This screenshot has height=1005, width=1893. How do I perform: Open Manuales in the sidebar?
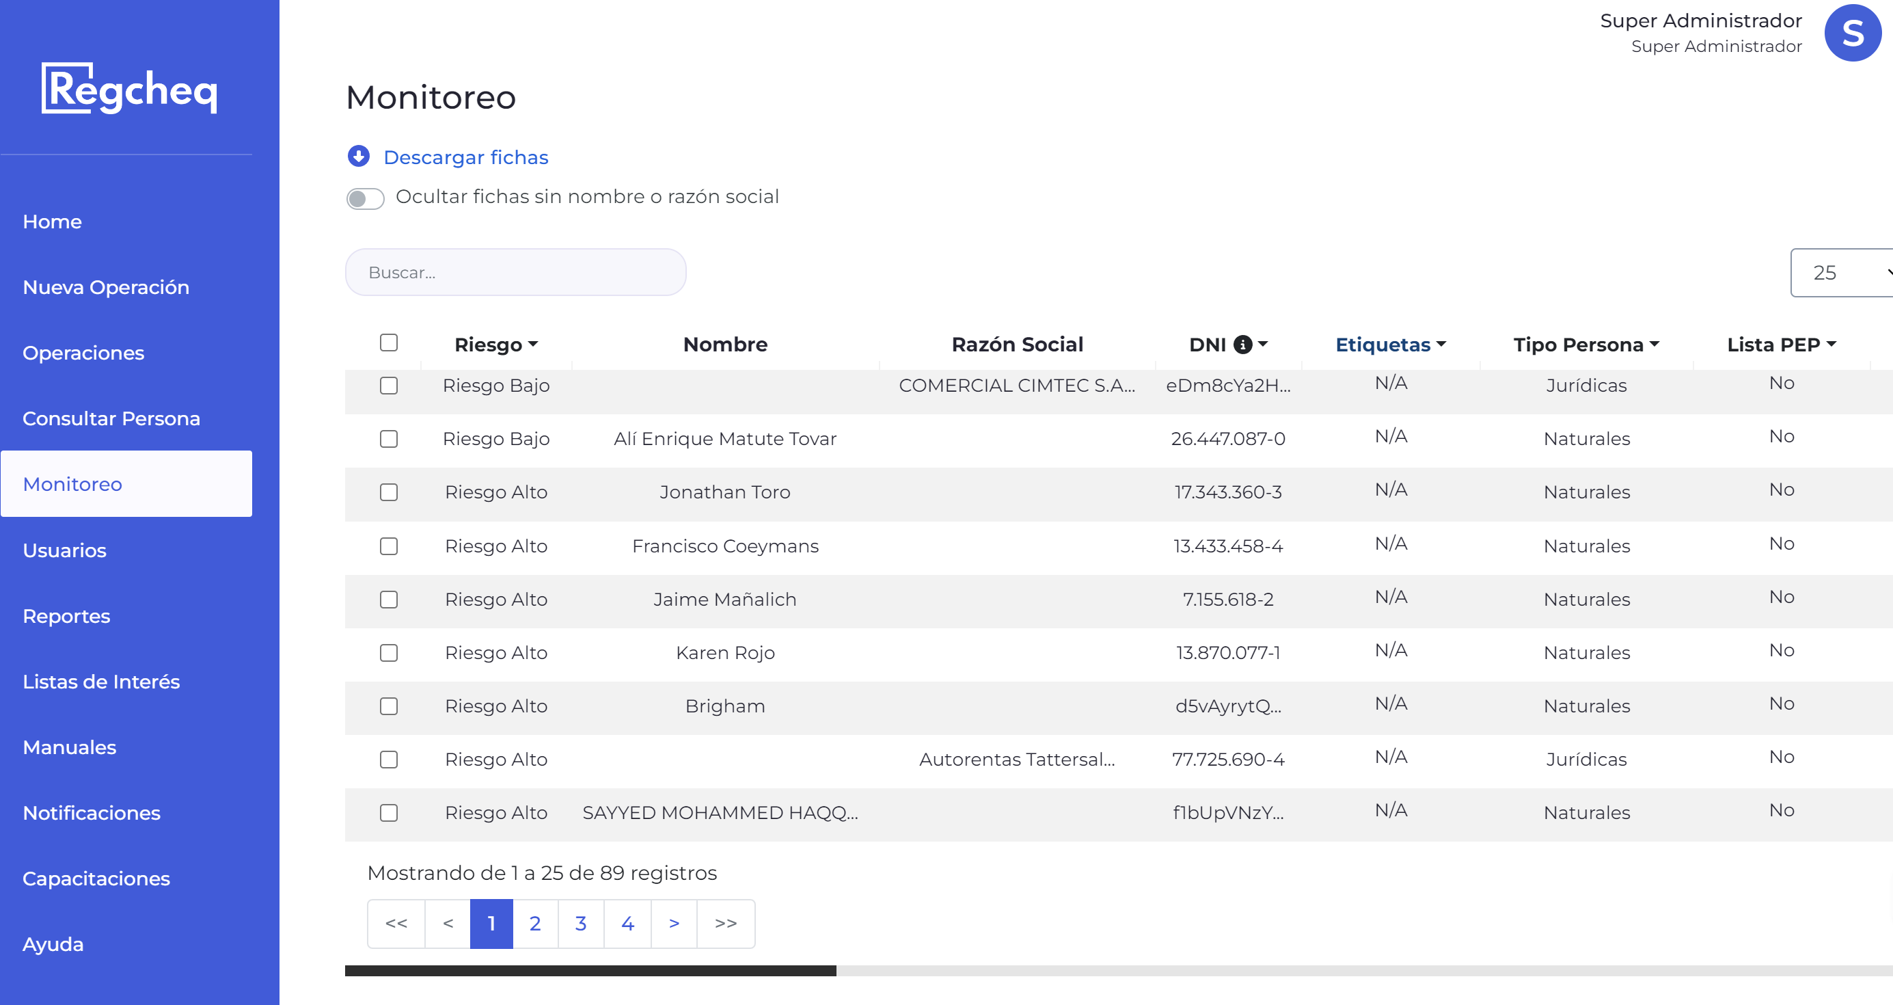pyautogui.click(x=69, y=747)
